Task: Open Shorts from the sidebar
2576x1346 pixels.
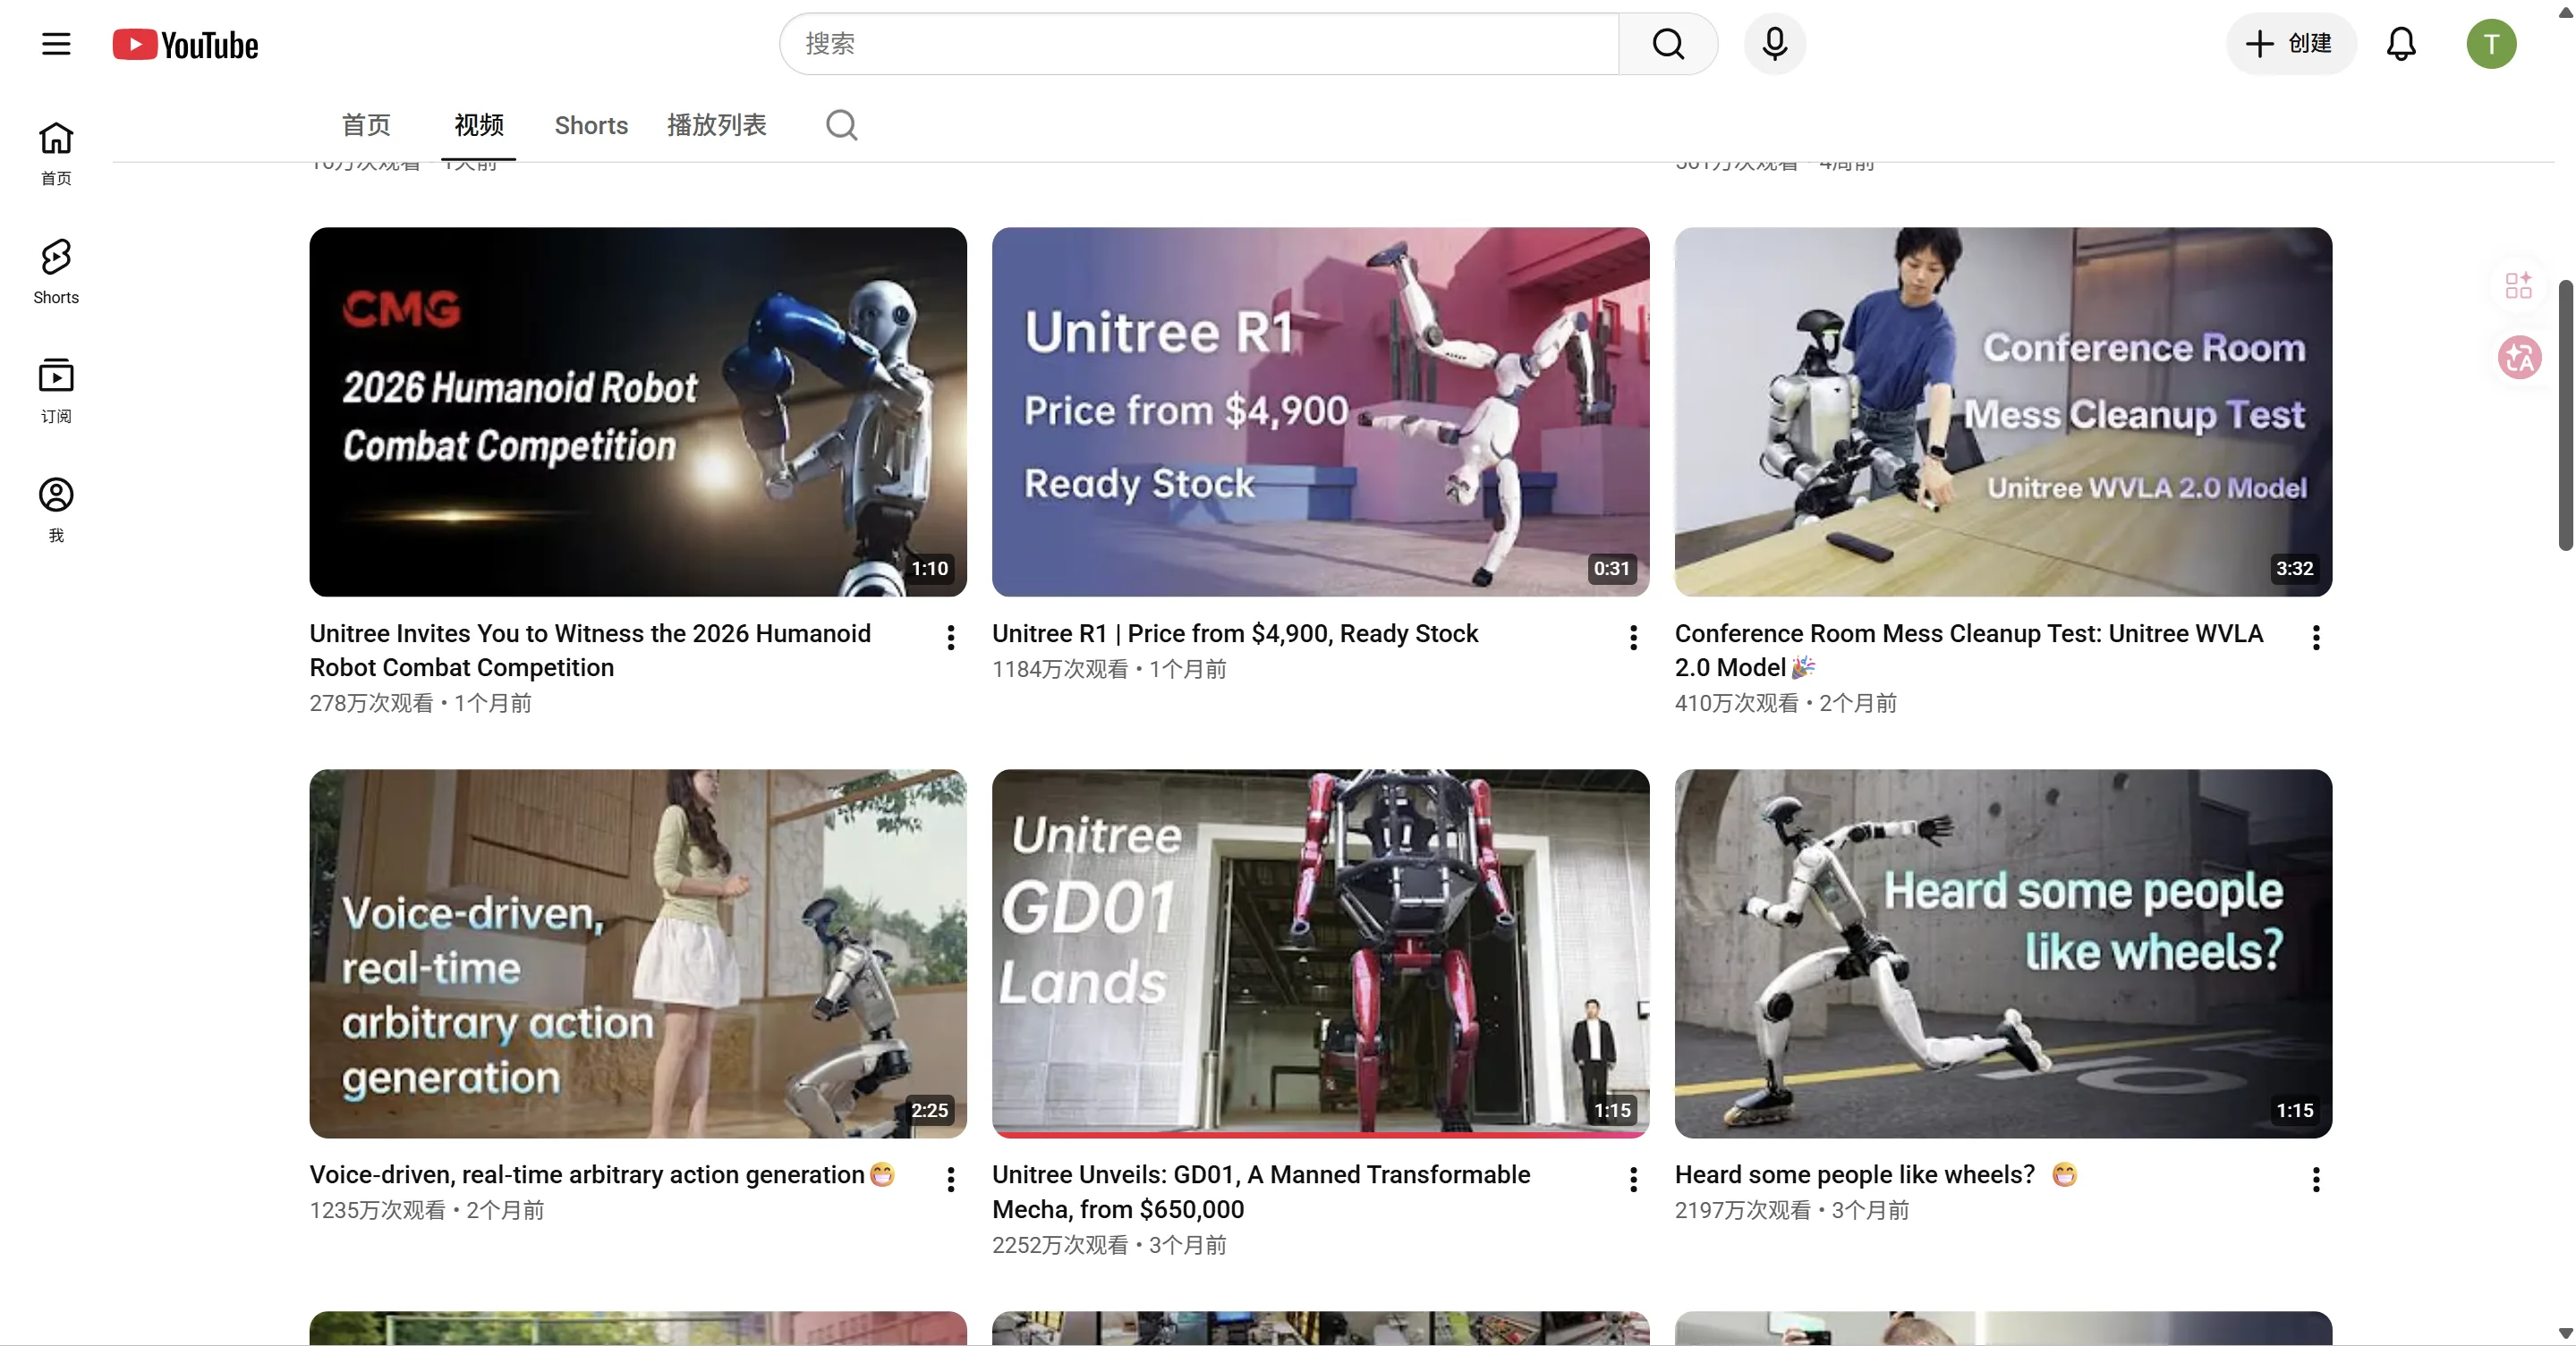Action: (x=56, y=272)
